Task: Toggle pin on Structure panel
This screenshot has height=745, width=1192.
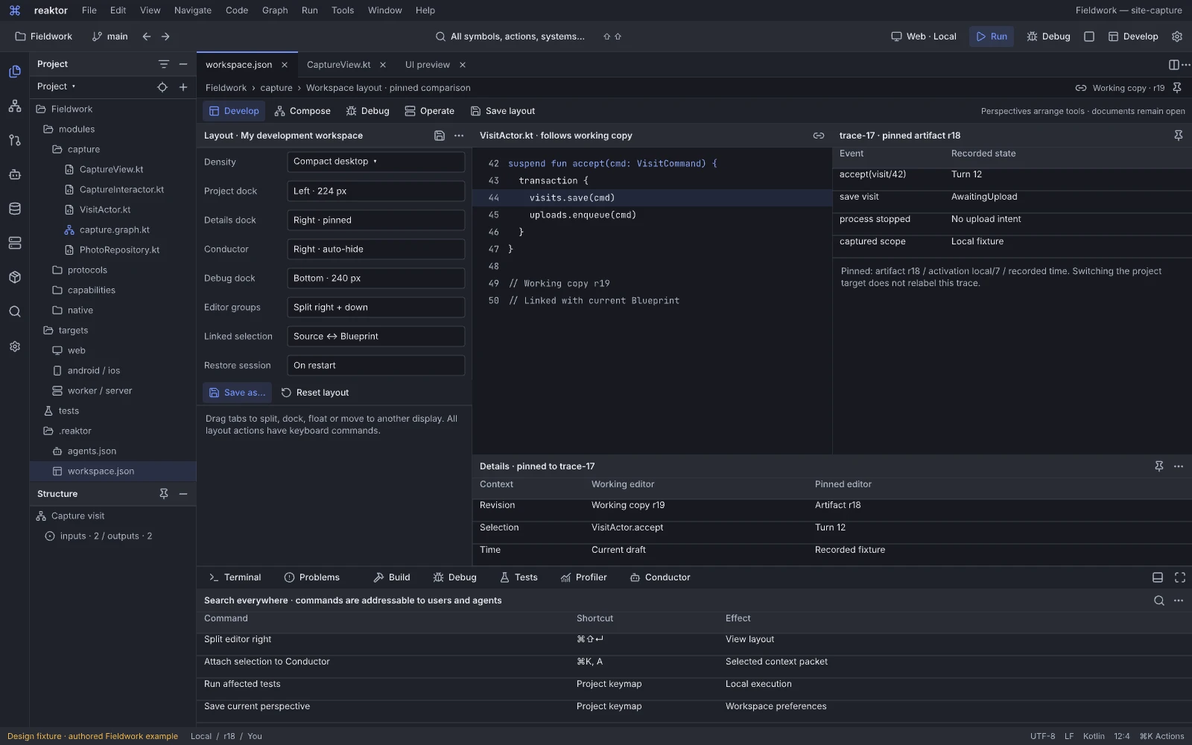Action: click(164, 494)
